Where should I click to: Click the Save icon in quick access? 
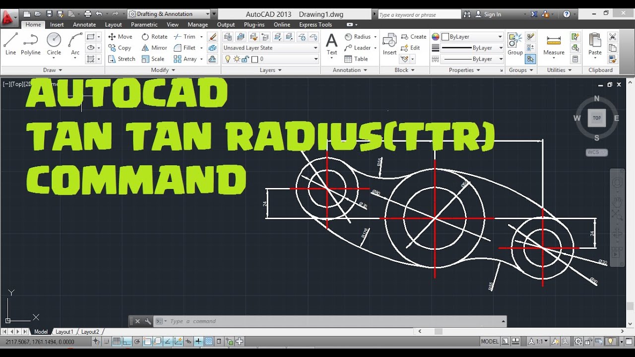click(49, 14)
